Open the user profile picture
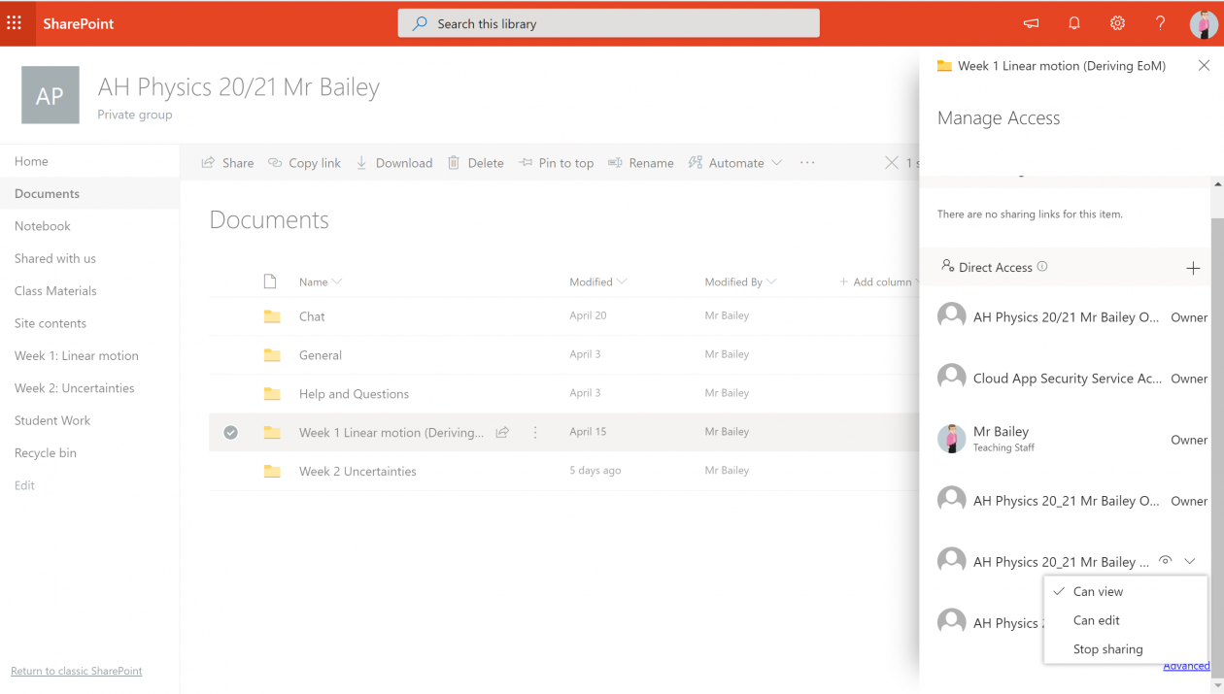The image size is (1224, 694). [1204, 23]
